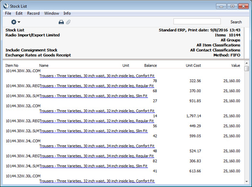Click unit cost value 599.05
Viewport: 252px width, 187px height.
coord(195,136)
